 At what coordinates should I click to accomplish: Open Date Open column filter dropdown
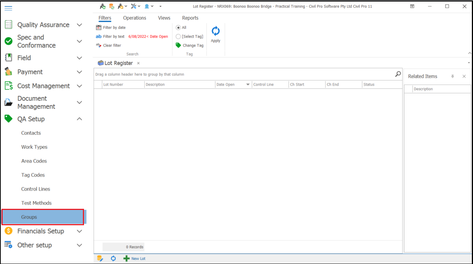click(x=248, y=85)
